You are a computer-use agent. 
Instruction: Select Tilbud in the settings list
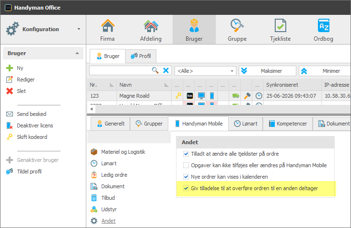click(103, 198)
